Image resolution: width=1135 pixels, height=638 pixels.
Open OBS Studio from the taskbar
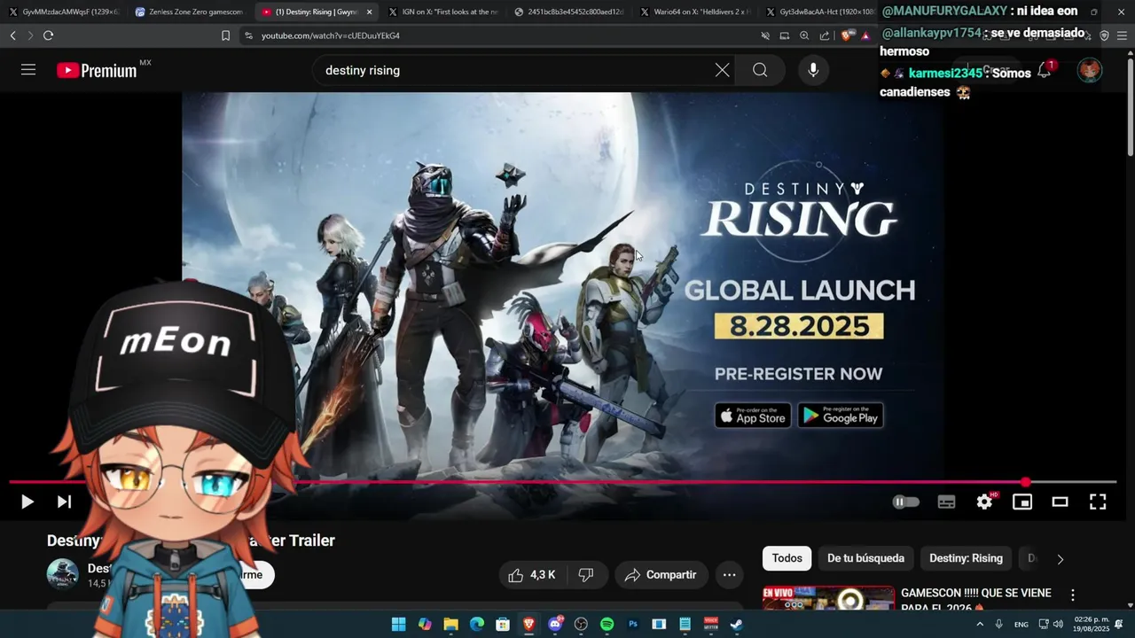click(x=581, y=625)
